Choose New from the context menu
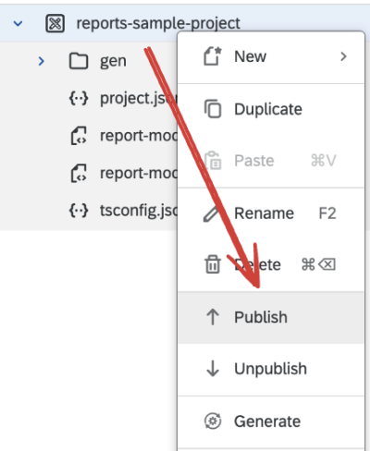 tap(271, 57)
